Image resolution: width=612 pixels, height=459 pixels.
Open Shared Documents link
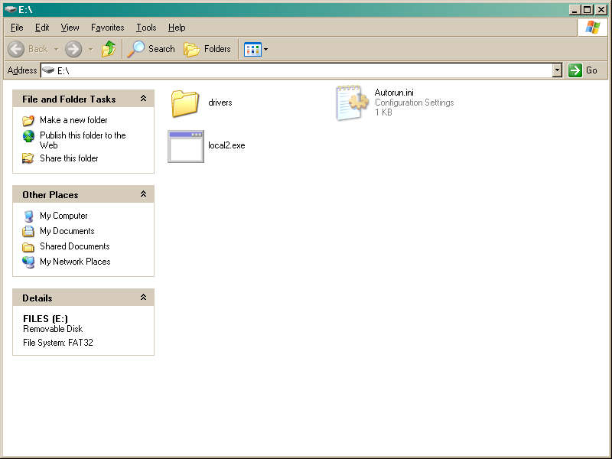[x=74, y=246]
